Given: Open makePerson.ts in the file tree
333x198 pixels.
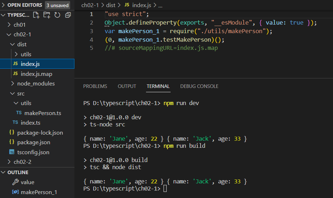Looking at the screenshot, I should [37, 113].
